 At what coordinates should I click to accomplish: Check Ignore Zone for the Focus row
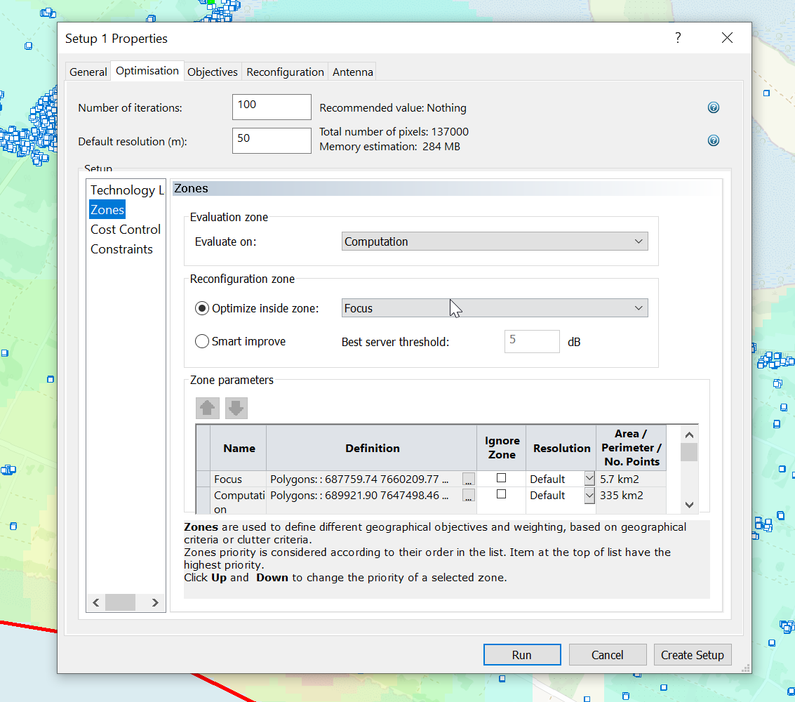click(501, 478)
